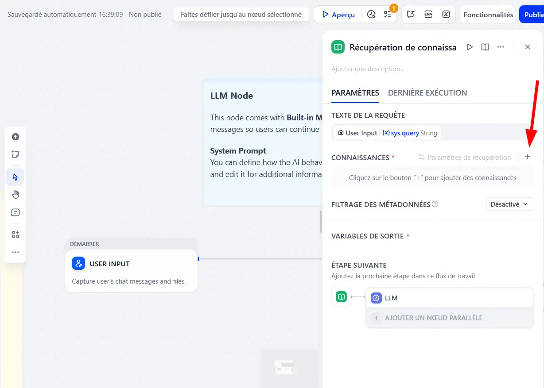Click the green knowledge retrieval node icon in header
544x388 pixels.
tap(338, 47)
